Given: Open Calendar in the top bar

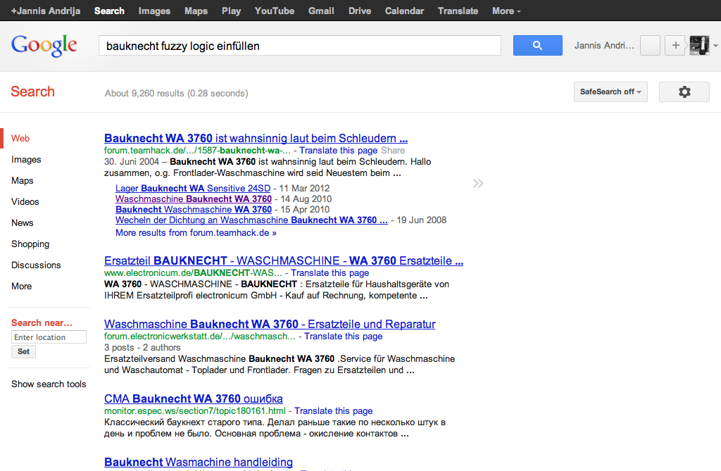Looking at the screenshot, I should [404, 11].
